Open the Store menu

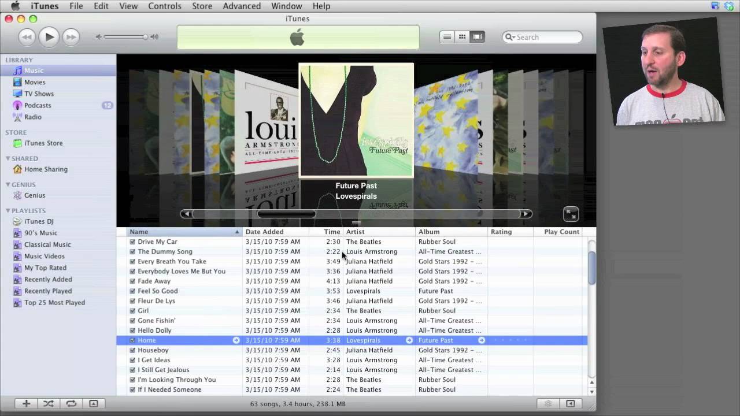coord(202,6)
